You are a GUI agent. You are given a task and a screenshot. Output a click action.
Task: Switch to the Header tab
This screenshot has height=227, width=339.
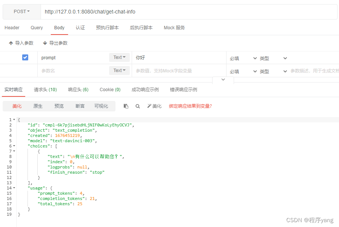[12, 28]
